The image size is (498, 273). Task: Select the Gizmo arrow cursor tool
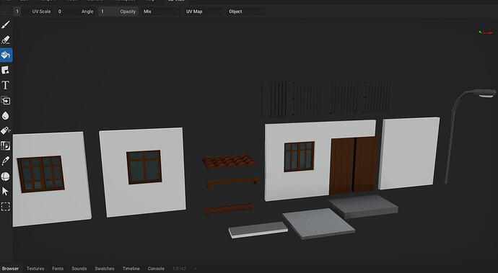tap(6, 192)
